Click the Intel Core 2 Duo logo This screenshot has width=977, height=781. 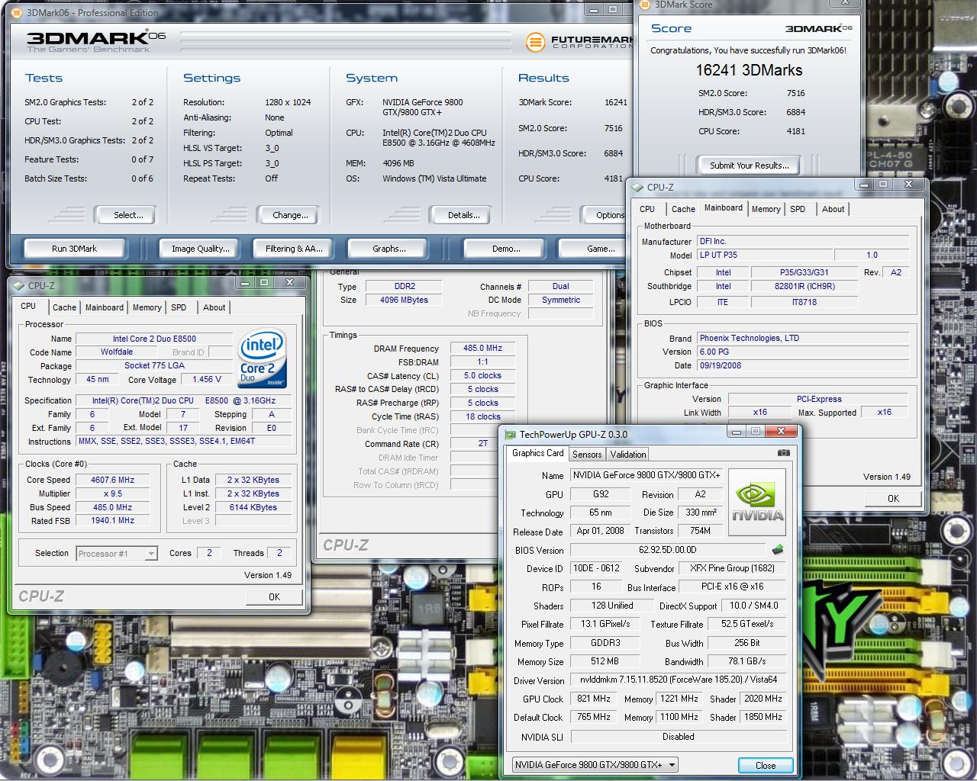pos(262,358)
